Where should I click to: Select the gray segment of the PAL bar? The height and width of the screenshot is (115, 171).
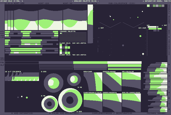(x=56, y=63)
